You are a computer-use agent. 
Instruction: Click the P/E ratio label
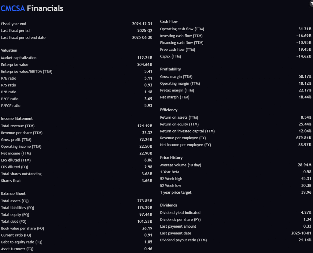coord(9,78)
